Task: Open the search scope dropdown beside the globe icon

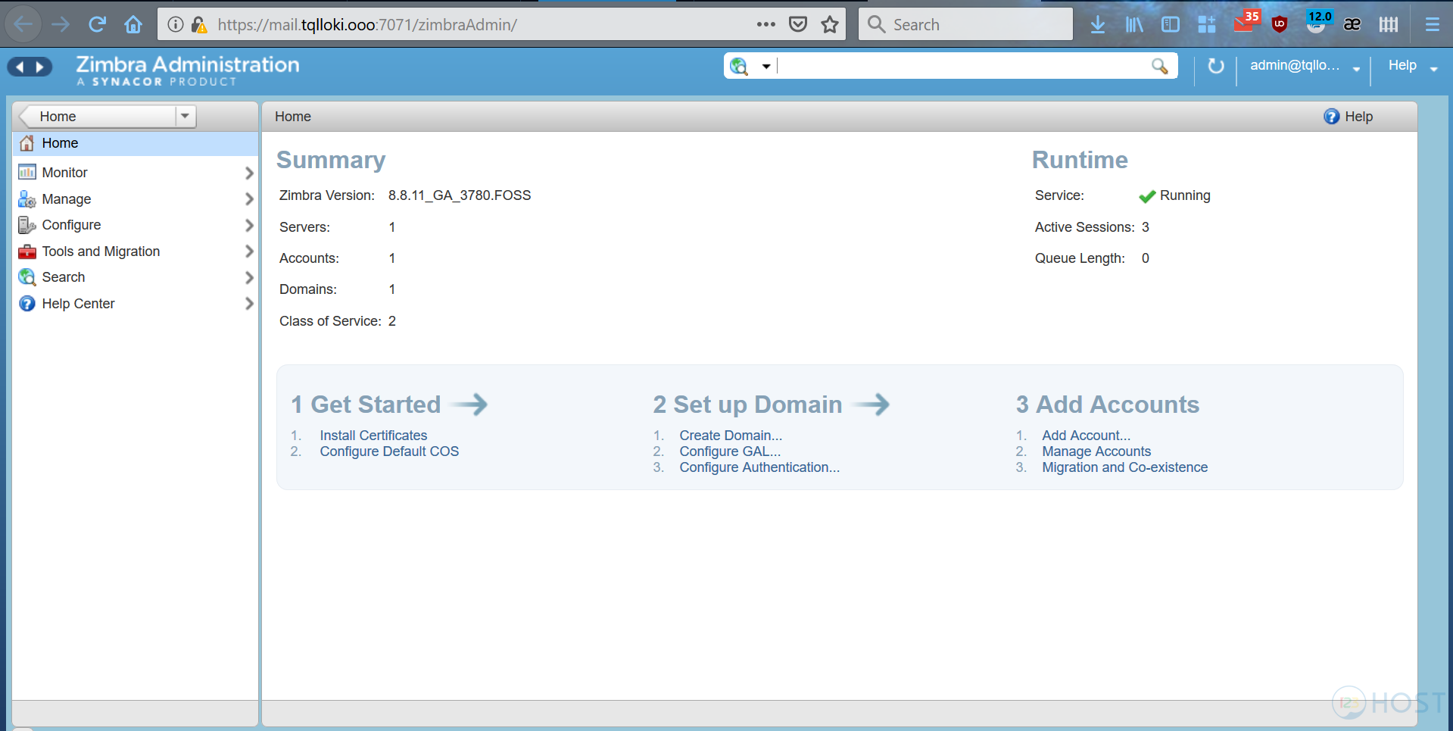Action: click(767, 66)
